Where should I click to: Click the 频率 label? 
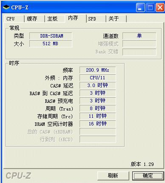pos(68,70)
